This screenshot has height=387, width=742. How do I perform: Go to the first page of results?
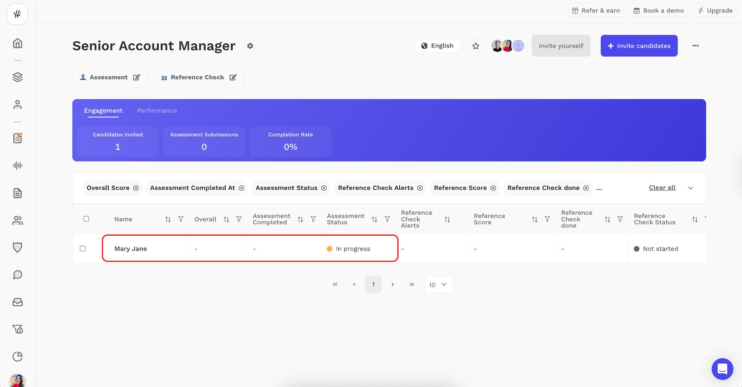[335, 285]
